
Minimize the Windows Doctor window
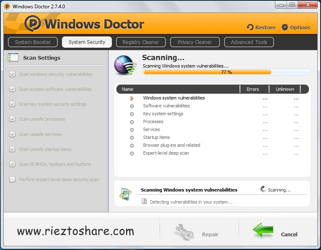281,5
